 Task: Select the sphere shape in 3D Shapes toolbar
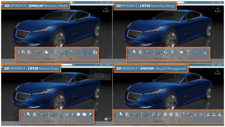tap(78, 115)
